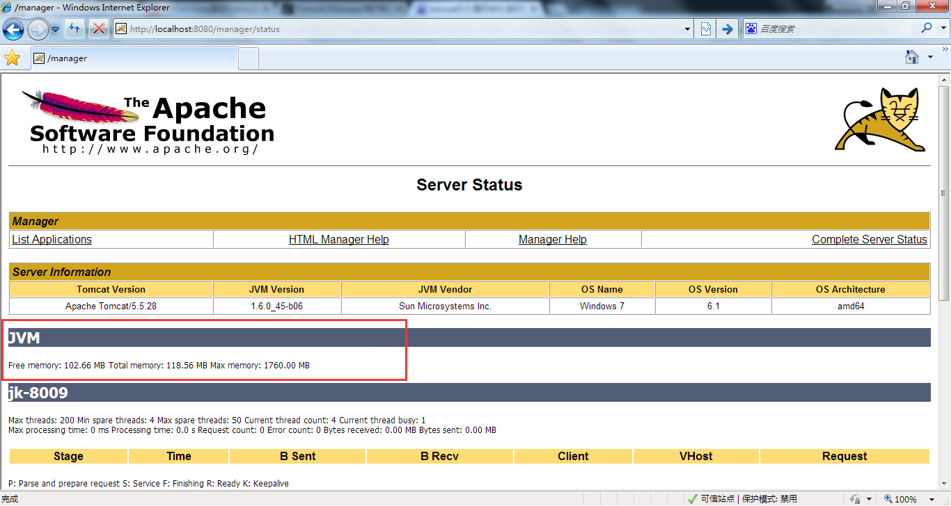951x506 pixels.
Task: Open the HTML Manager Help link
Action: [x=339, y=239]
